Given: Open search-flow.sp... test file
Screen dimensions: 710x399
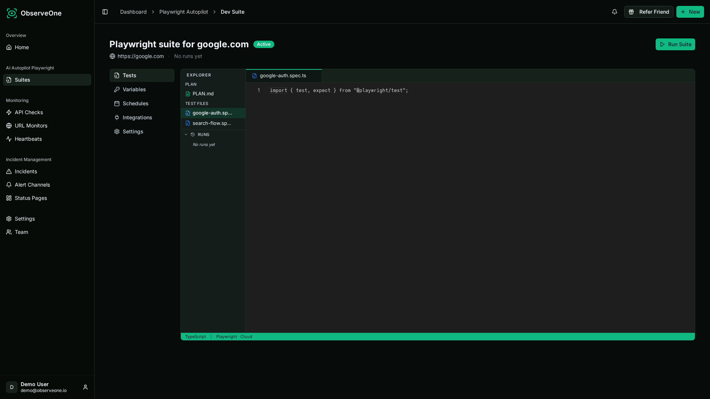Looking at the screenshot, I should pos(213,123).
